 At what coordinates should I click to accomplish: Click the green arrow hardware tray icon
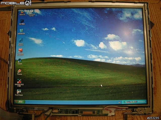pyautogui.click(x=124, y=102)
